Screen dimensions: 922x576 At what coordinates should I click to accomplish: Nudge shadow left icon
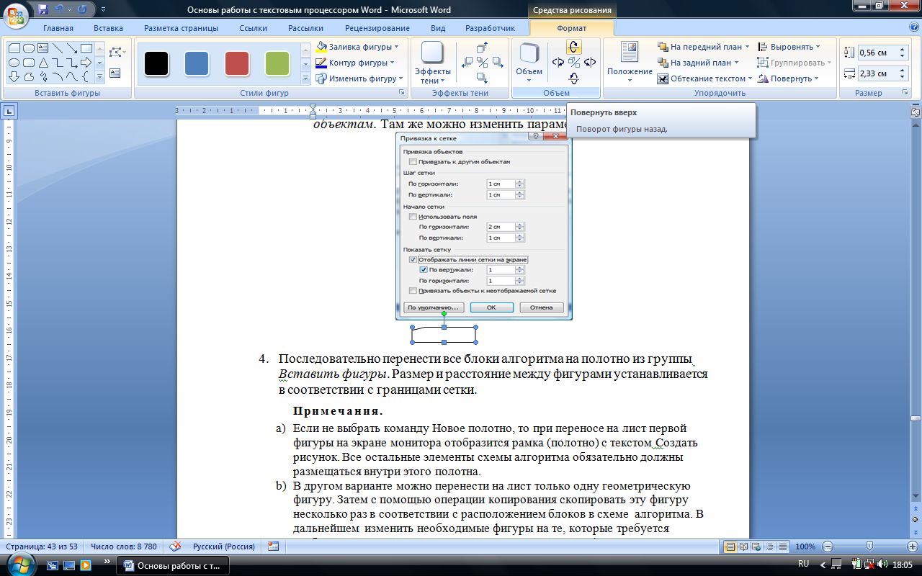[467, 62]
